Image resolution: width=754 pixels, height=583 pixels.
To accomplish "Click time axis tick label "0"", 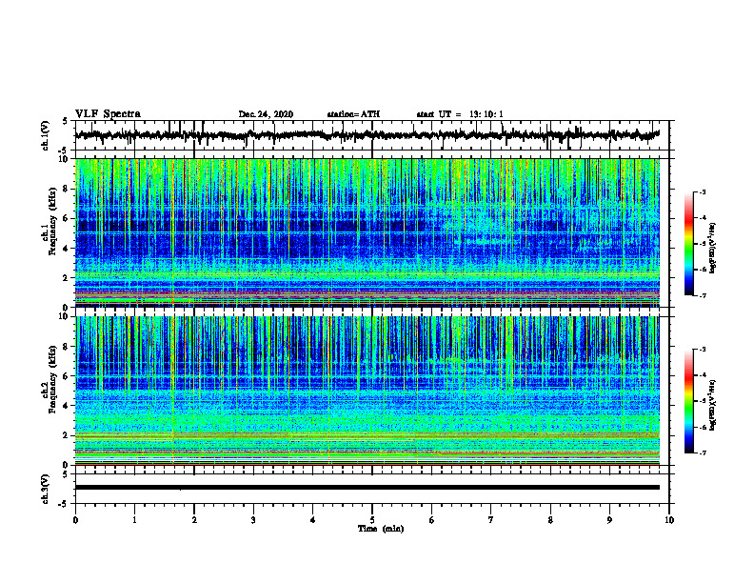I will click(75, 520).
